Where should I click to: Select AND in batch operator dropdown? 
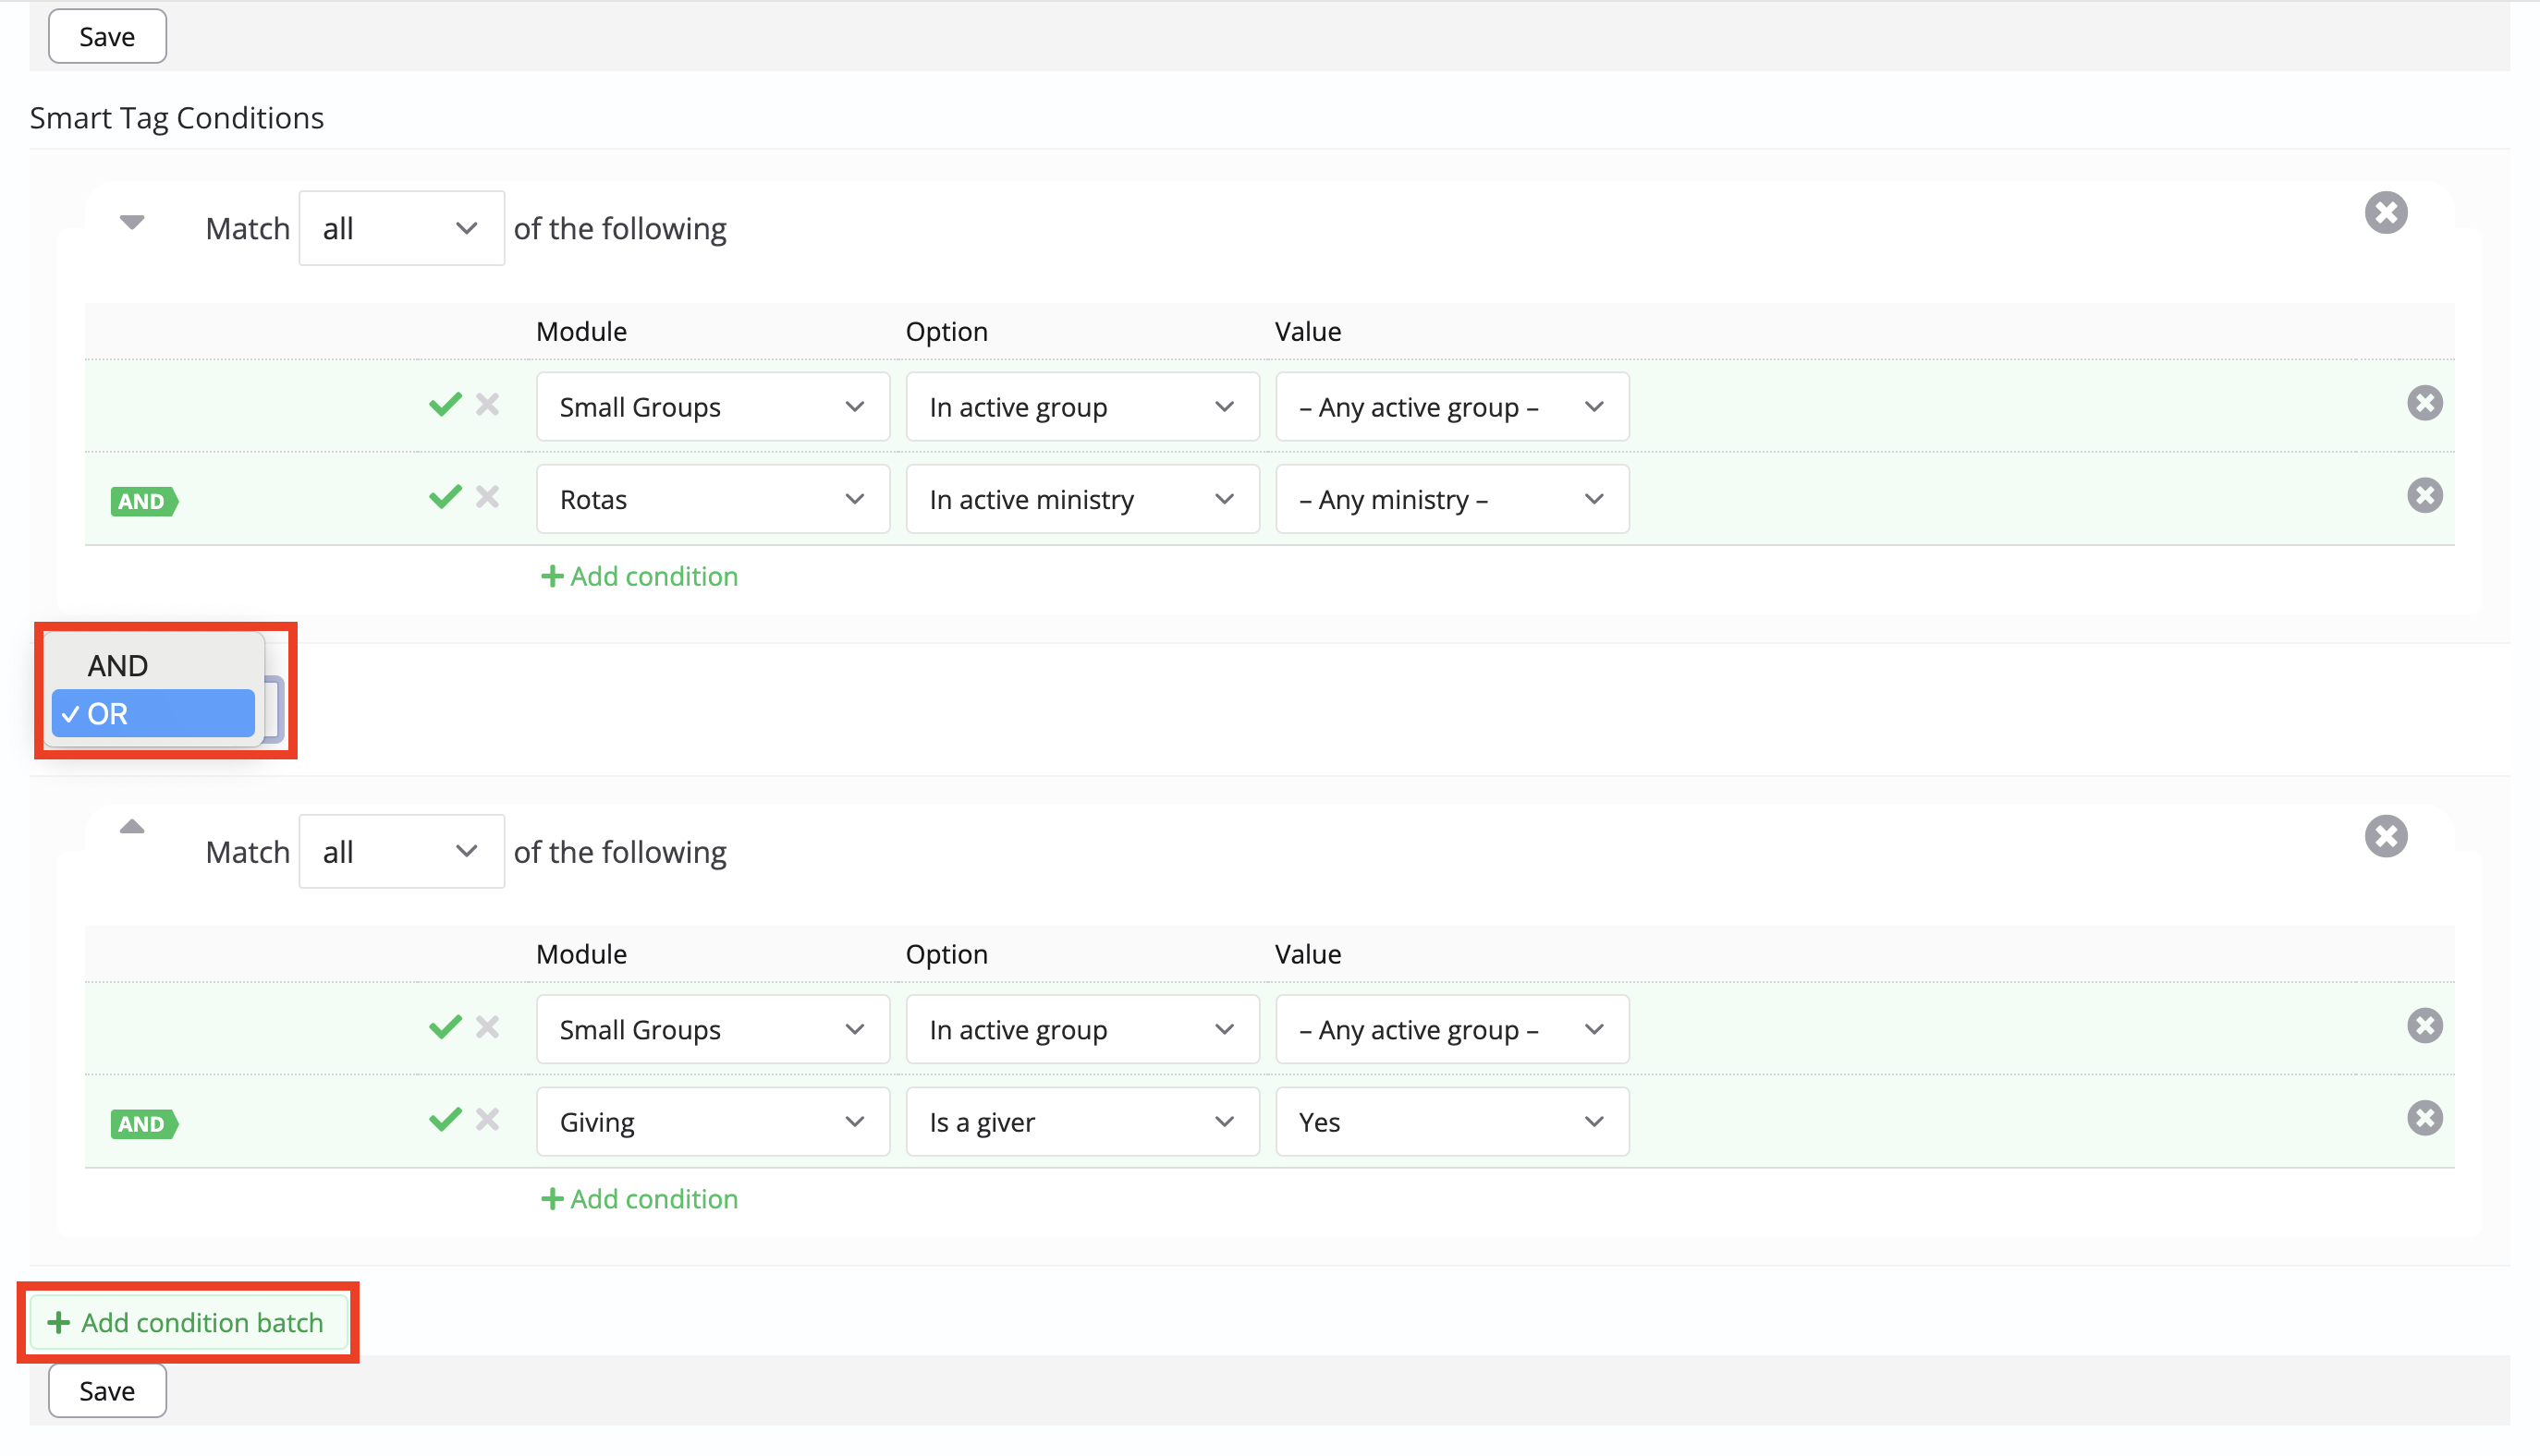[x=153, y=665]
